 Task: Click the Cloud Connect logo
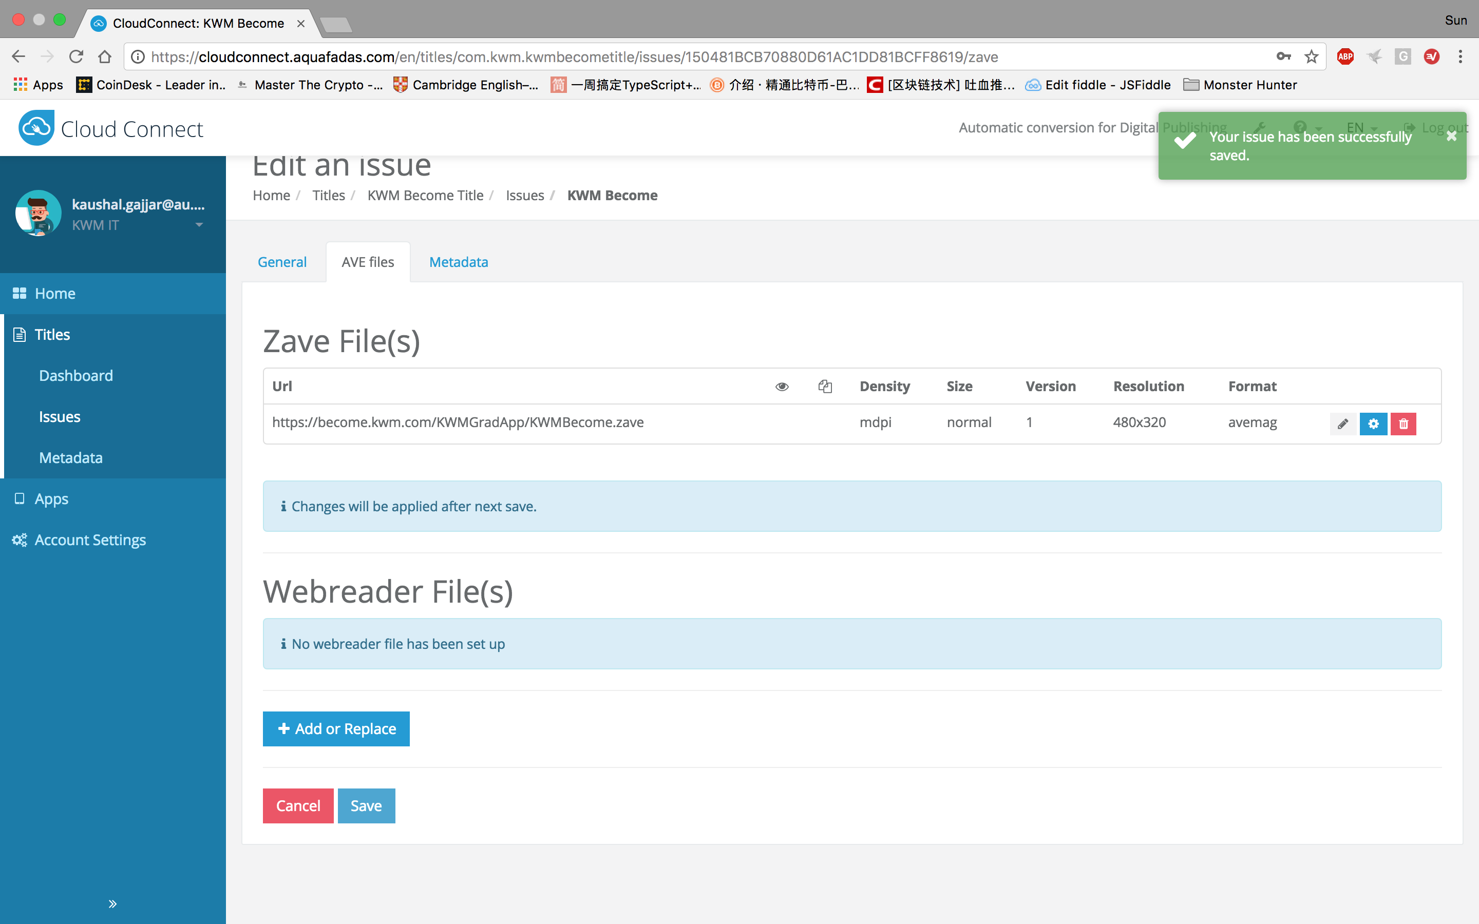click(110, 128)
